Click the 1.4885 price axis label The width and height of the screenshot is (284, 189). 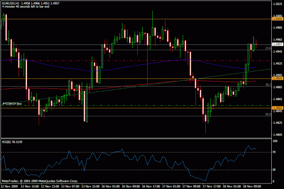click(x=278, y=87)
